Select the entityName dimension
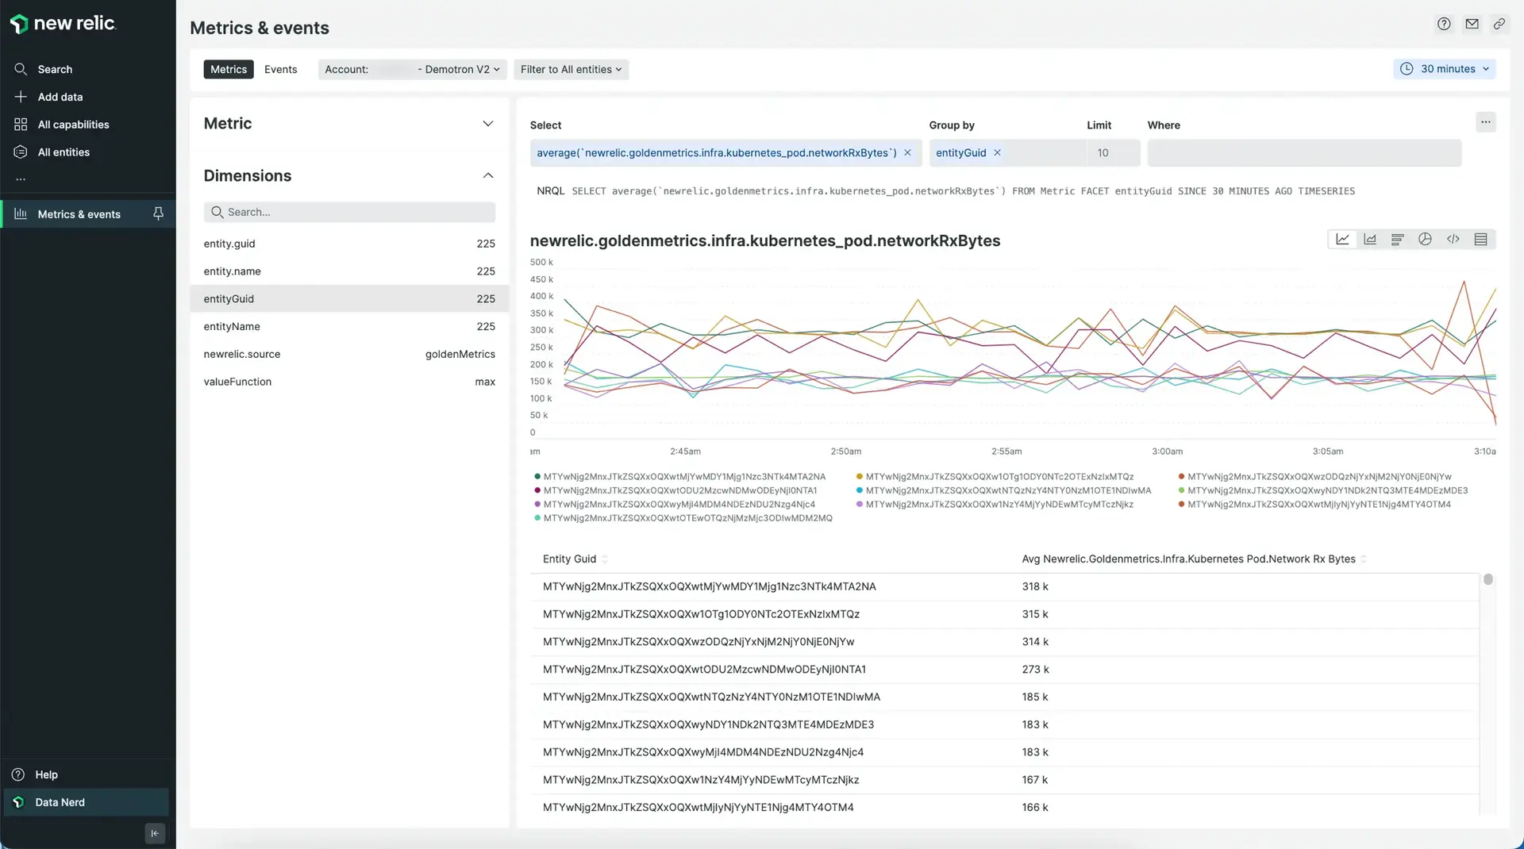1524x849 pixels. coord(349,327)
